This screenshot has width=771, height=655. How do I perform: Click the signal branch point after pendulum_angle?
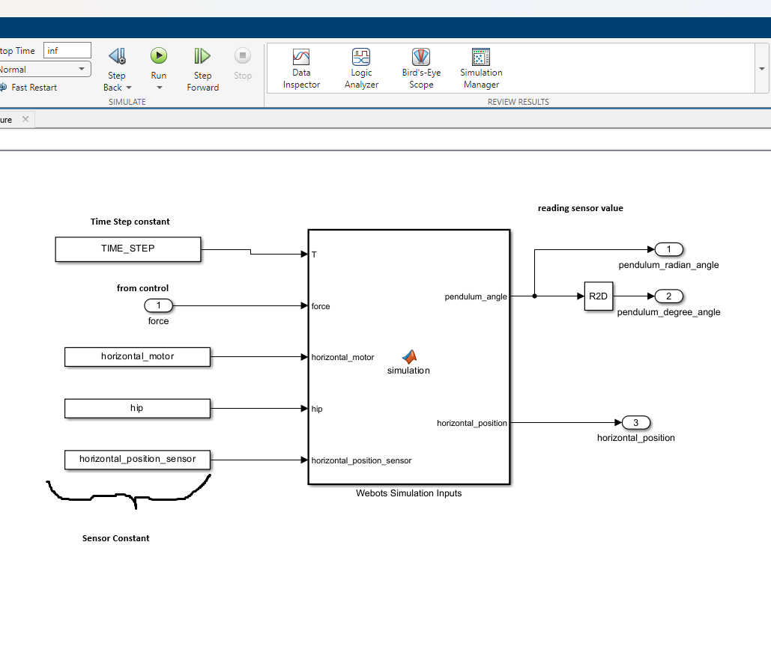pyautogui.click(x=534, y=296)
